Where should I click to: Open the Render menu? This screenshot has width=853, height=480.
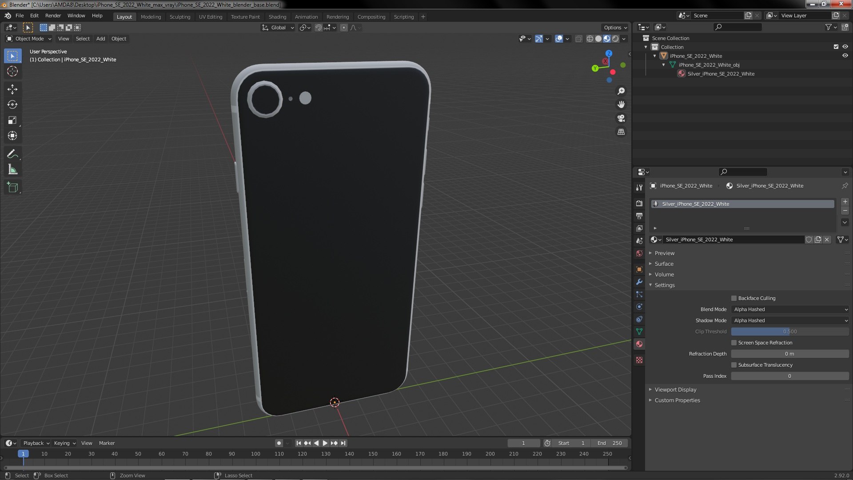53,16
